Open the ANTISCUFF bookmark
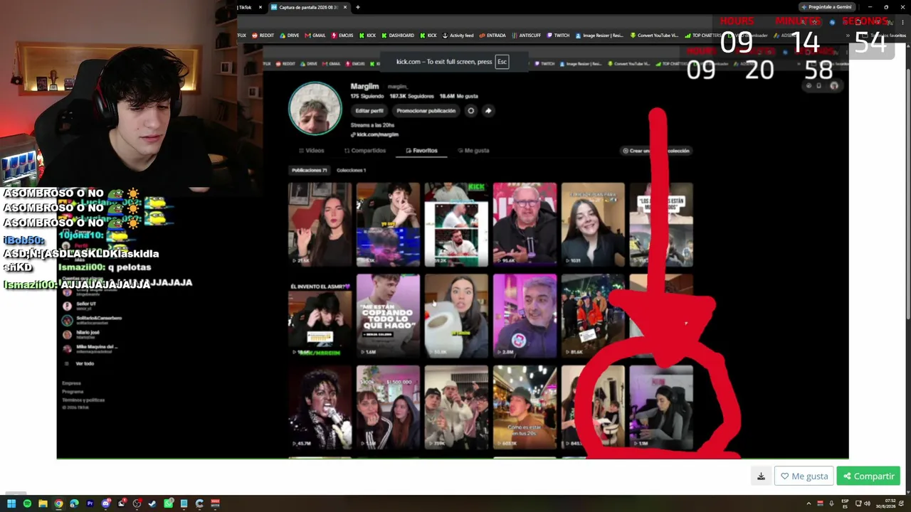911x512 pixels. (x=526, y=36)
